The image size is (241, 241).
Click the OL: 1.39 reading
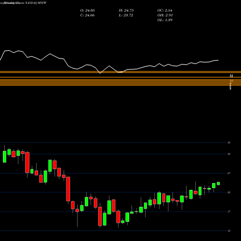click(x=165, y=20)
